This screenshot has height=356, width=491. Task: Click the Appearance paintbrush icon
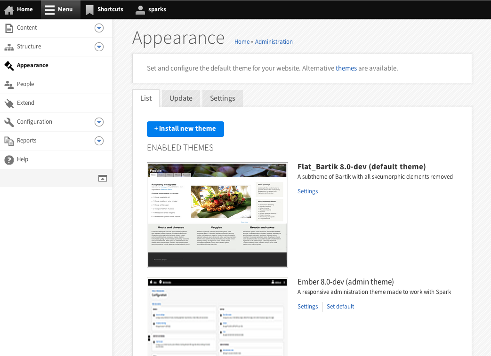[9, 66]
